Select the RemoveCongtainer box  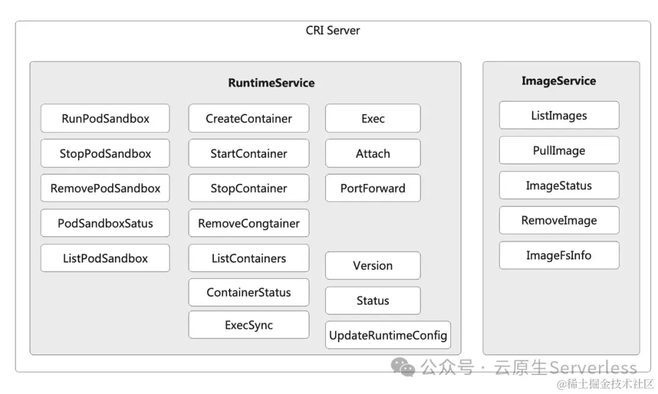(x=249, y=223)
